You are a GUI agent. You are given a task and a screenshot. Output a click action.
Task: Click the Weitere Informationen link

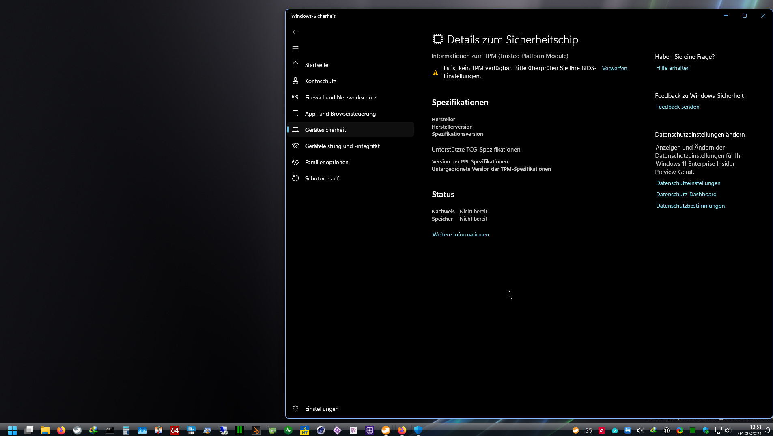coord(461,234)
